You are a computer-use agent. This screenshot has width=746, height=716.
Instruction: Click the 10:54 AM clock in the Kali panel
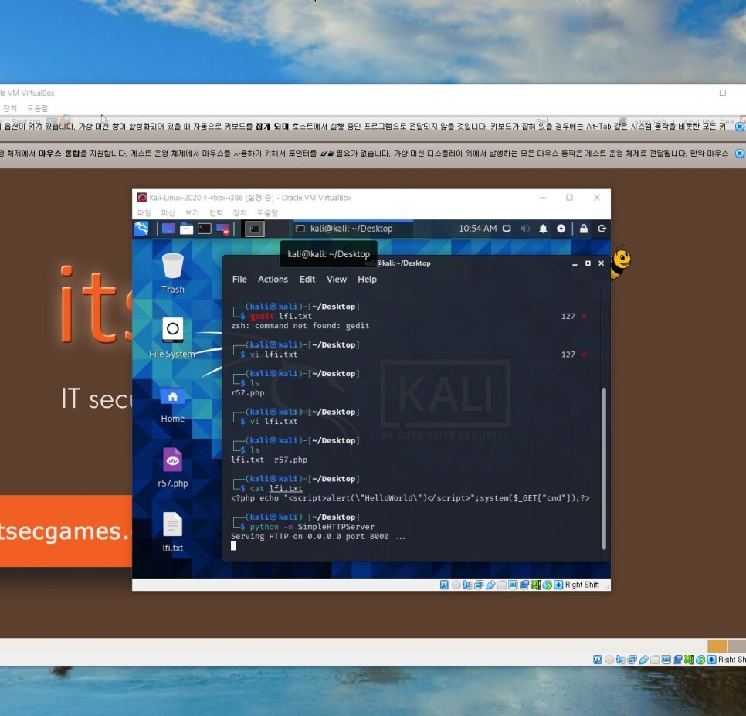pos(477,229)
